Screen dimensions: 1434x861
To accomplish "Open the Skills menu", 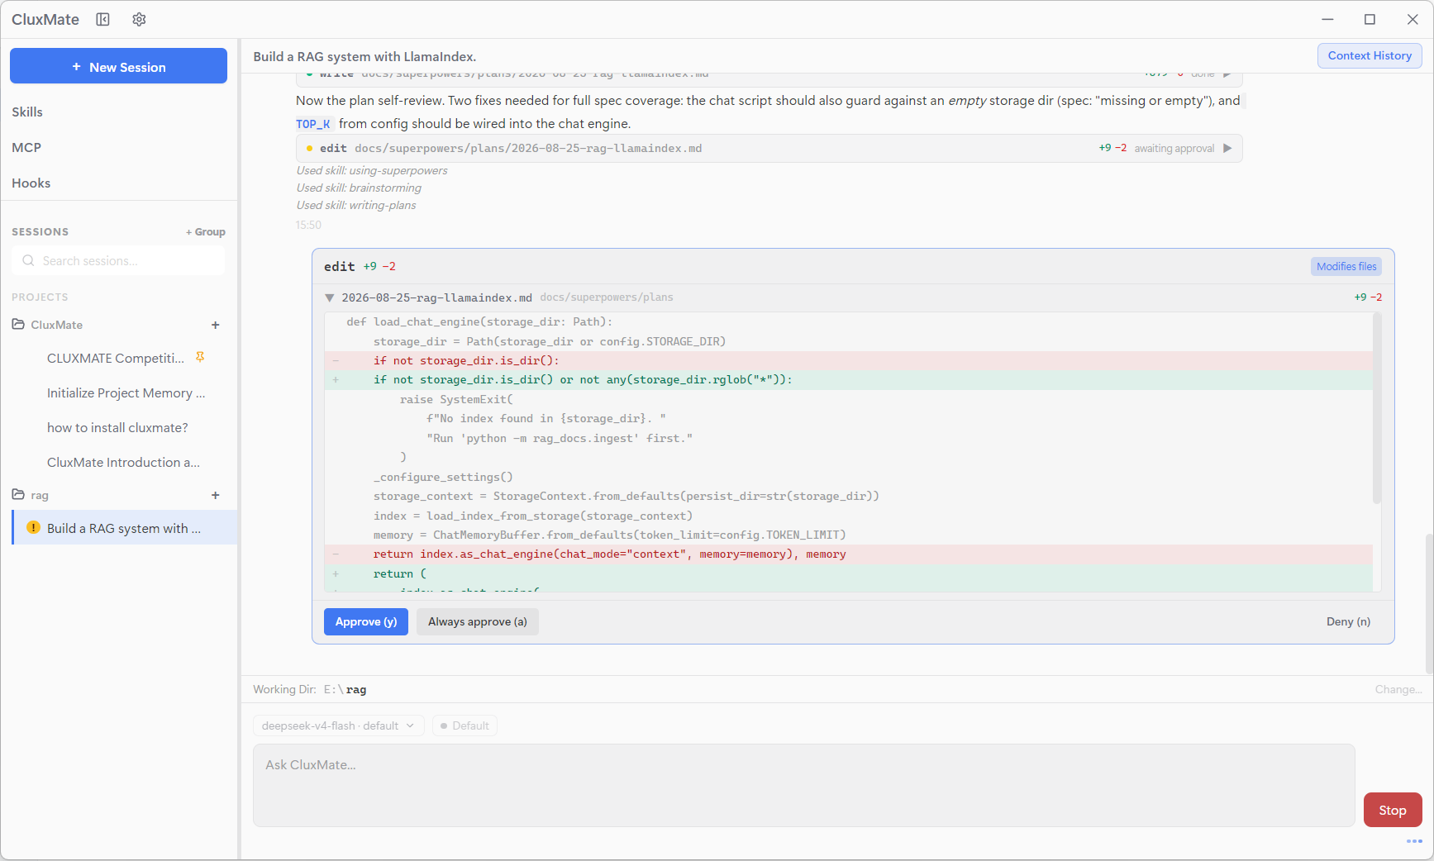I will point(27,112).
